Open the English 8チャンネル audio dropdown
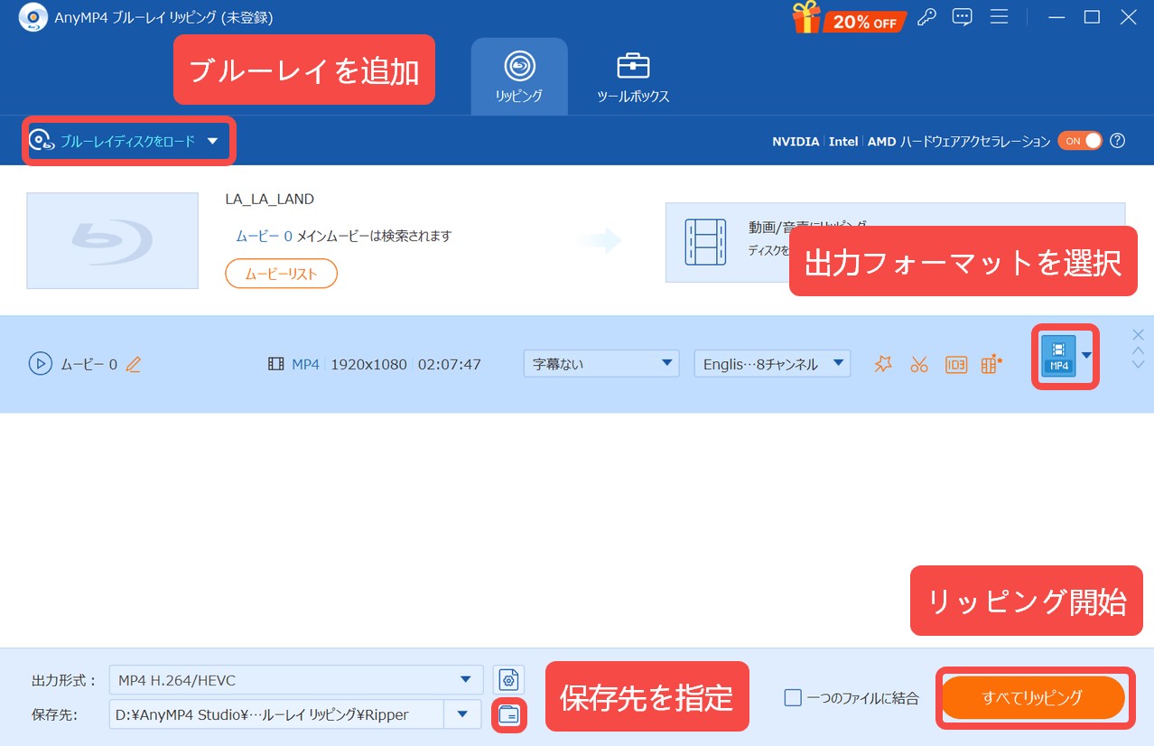Image resolution: width=1154 pixels, height=746 pixels. click(772, 364)
